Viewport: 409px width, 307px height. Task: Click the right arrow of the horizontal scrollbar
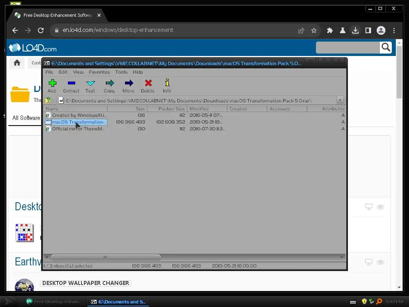(x=342, y=257)
